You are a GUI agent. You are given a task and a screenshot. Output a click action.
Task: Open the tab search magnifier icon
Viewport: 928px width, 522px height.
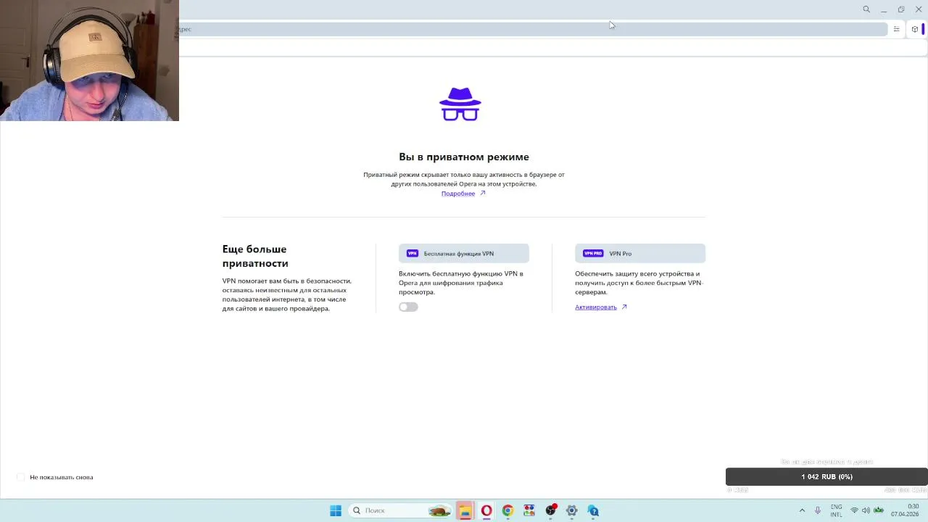click(866, 9)
